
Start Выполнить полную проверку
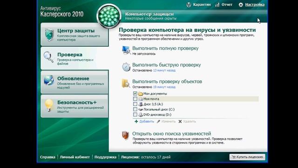(165, 48)
